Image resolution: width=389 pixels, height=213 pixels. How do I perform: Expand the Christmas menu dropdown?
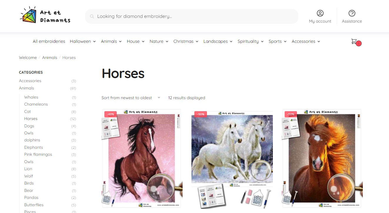[x=197, y=42]
